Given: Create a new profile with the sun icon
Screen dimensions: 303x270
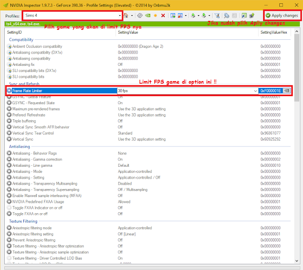Looking at the screenshot, I should [x=155, y=16].
